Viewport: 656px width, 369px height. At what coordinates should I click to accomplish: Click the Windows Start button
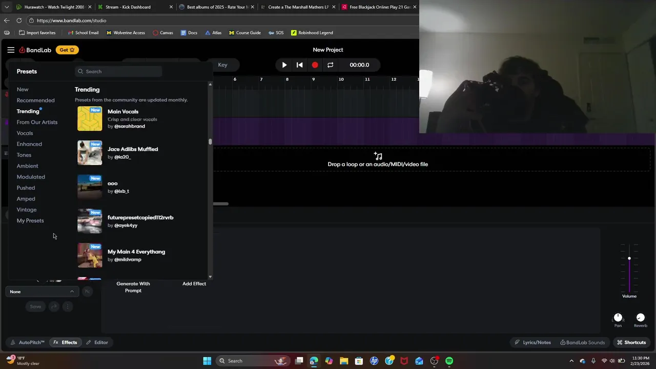coord(207,361)
